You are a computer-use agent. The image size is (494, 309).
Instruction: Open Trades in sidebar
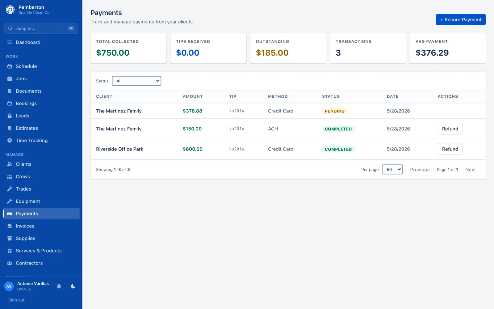click(41, 189)
